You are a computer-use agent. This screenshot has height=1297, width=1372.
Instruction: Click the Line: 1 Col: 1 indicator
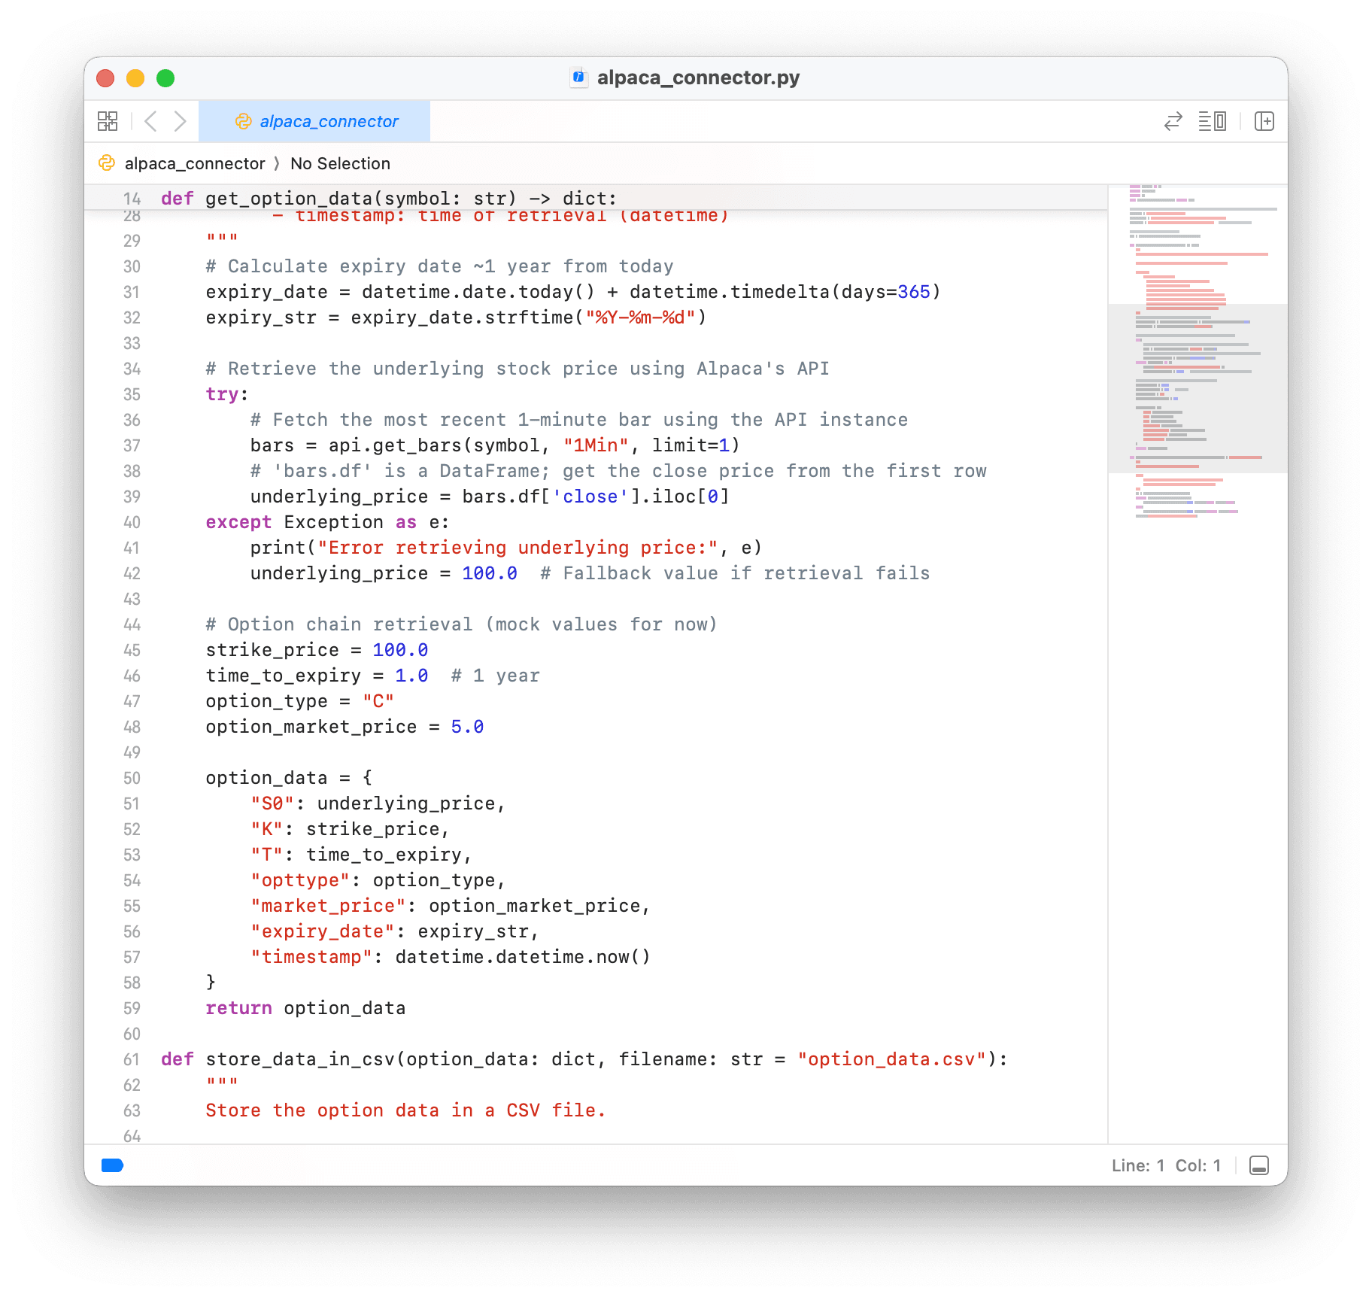tap(1165, 1165)
